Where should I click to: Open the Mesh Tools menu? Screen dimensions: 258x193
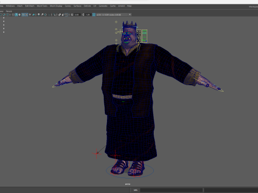coord(42,6)
